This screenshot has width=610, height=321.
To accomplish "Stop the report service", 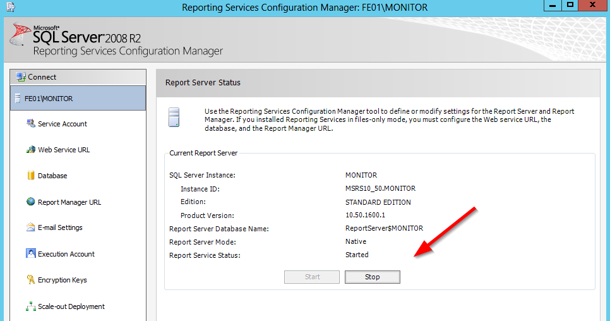I will (373, 277).
